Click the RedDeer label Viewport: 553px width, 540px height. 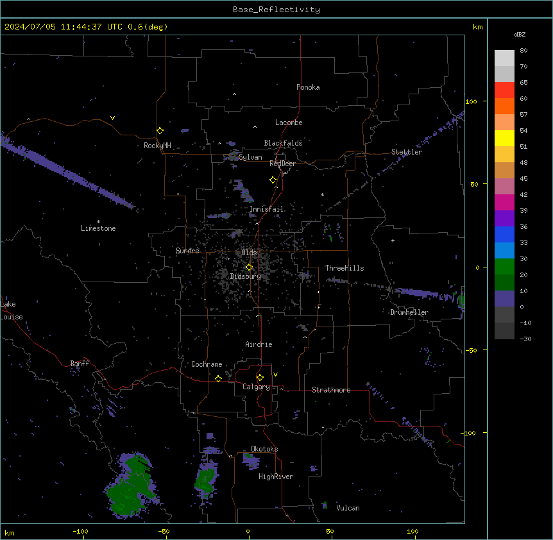click(x=282, y=164)
